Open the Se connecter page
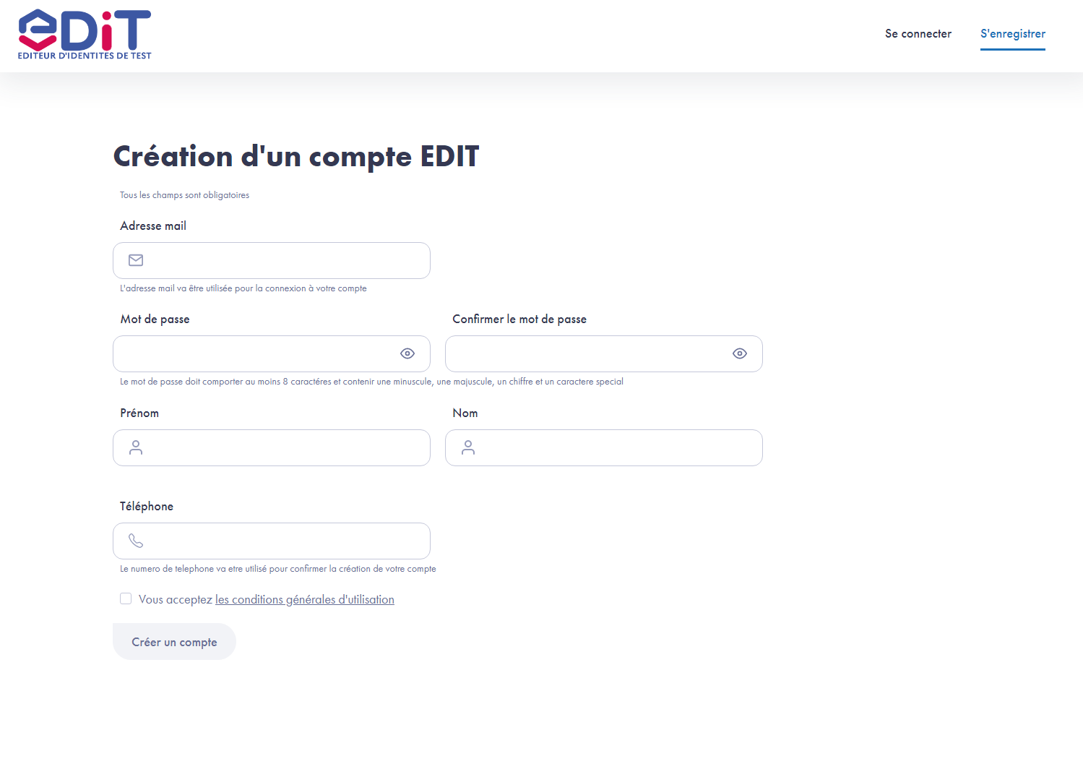 tap(918, 33)
